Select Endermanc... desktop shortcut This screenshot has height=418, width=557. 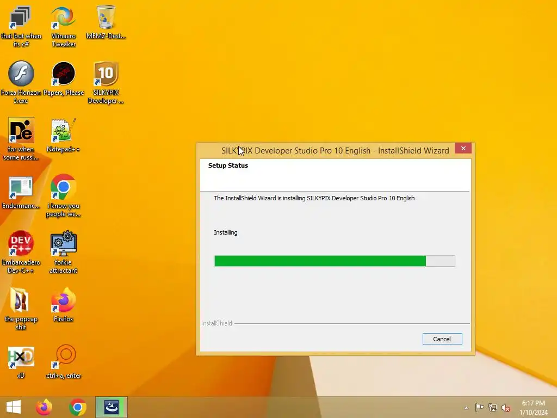[21, 192]
